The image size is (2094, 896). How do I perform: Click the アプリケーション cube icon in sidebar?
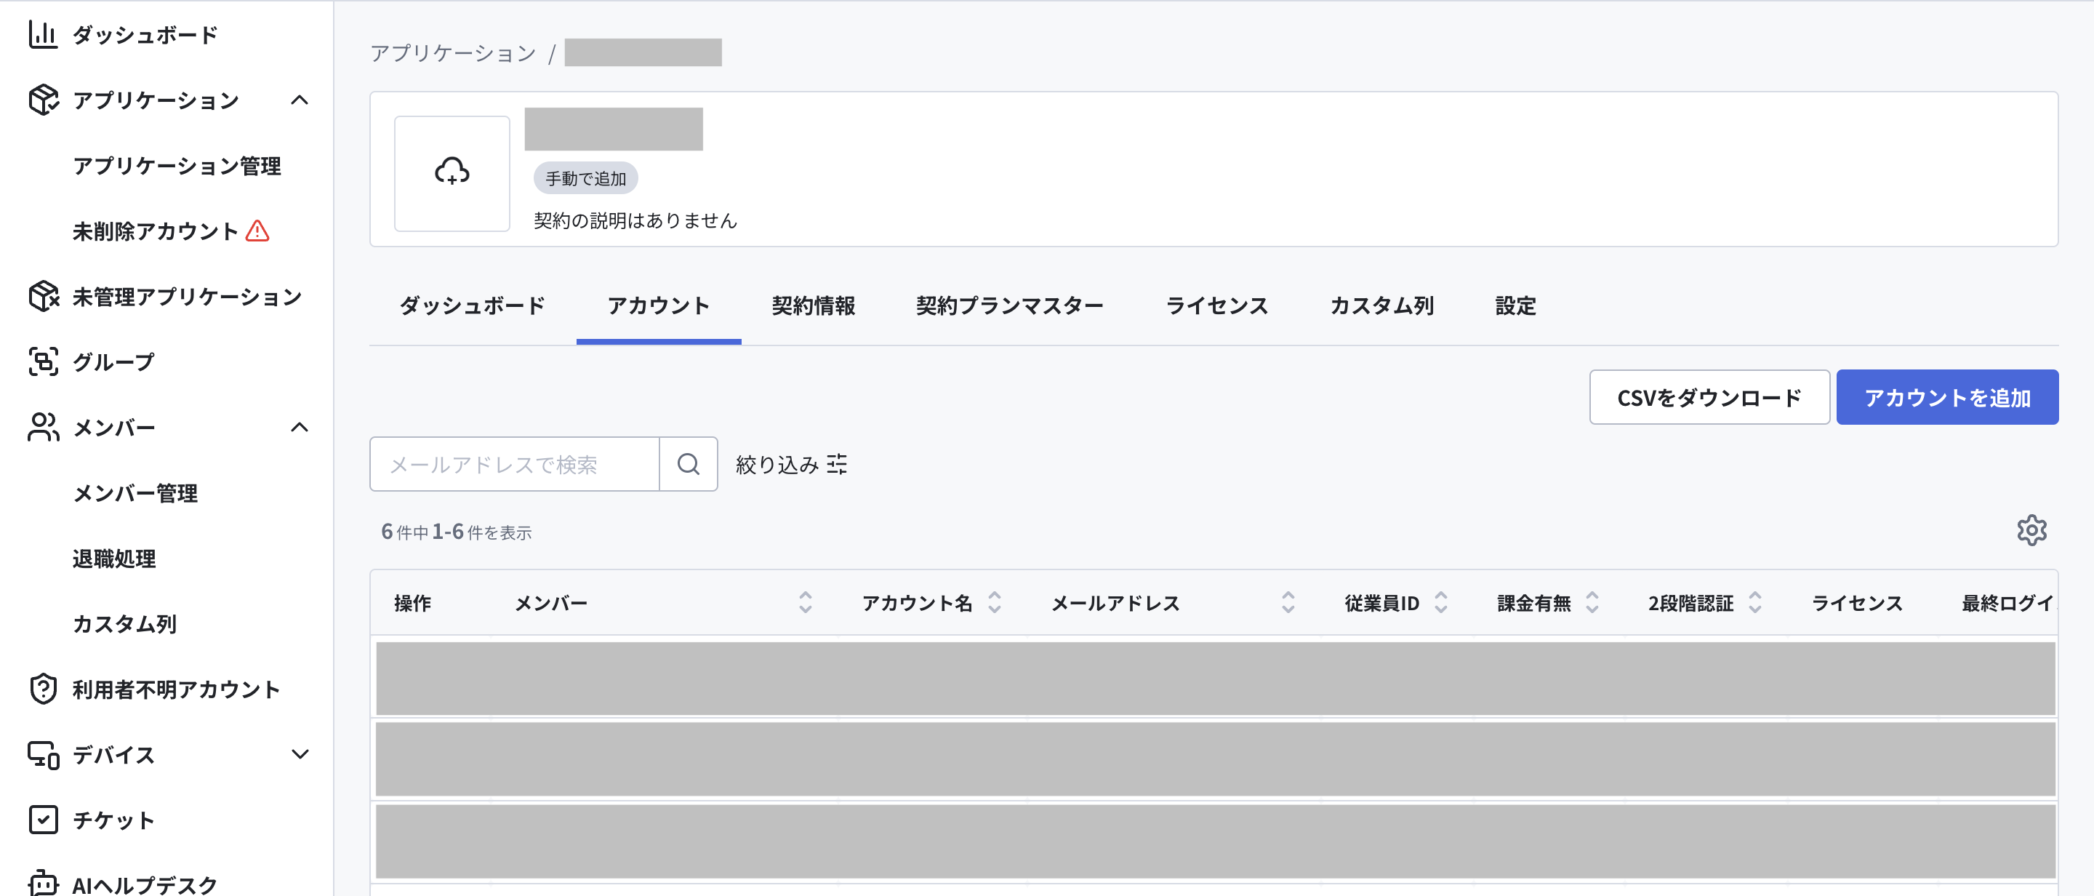pos(42,100)
